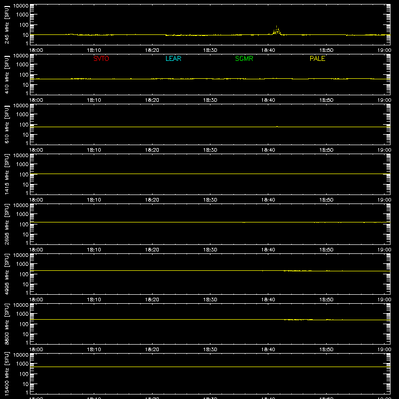Click the 19:00 tick label below 410 MHz plot
The image size is (399, 399).
[x=384, y=100]
